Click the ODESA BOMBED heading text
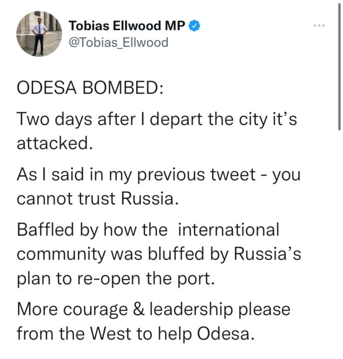This screenshot has width=343, height=359. pyautogui.click(x=90, y=90)
